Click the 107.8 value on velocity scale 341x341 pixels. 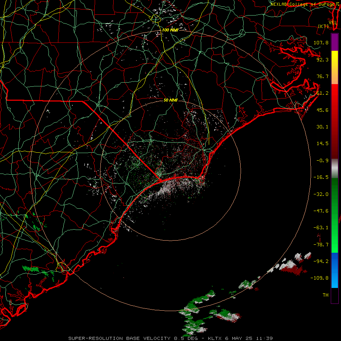[x=321, y=42]
